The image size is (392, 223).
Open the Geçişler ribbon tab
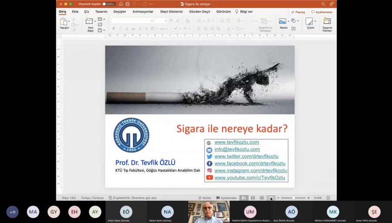click(119, 12)
